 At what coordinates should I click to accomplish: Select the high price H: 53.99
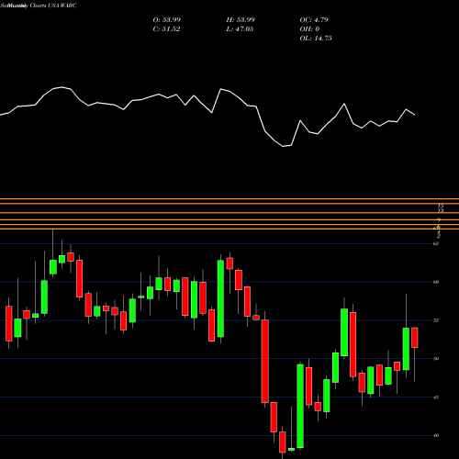point(241,20)
